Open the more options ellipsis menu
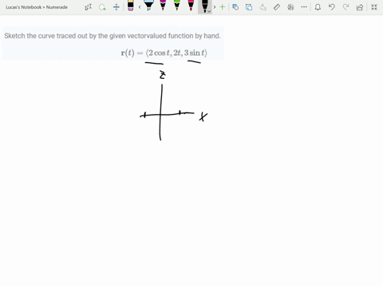This screenshot has width=383, height=287. (x=304, y=7)
